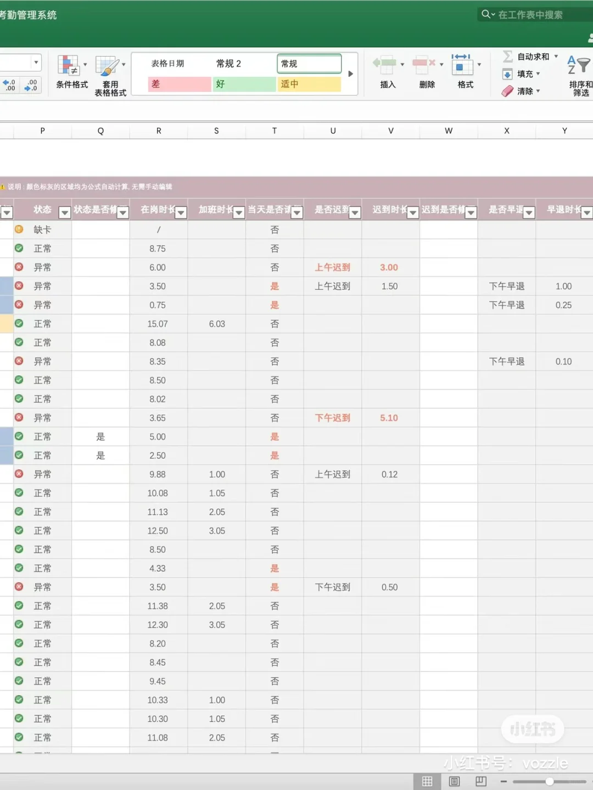Select column R header
593x790 pixels.
[x=159, y=131]
